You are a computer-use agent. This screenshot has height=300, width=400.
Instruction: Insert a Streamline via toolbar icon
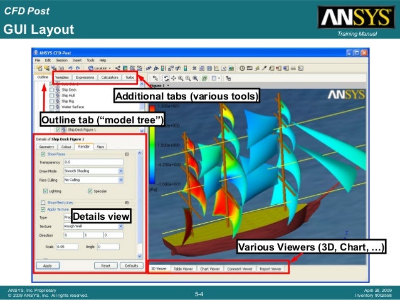[132, 68]
